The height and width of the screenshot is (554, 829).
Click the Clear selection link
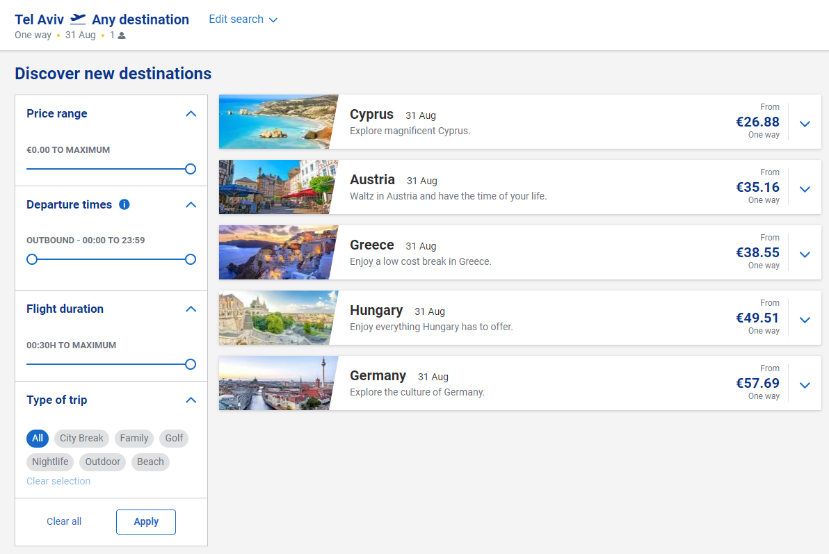point(58,481)
